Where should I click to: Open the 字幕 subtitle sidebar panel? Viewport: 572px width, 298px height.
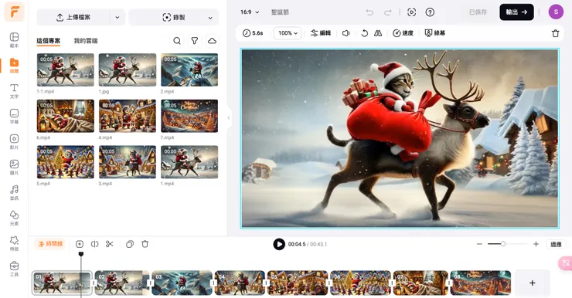[14, 117]
